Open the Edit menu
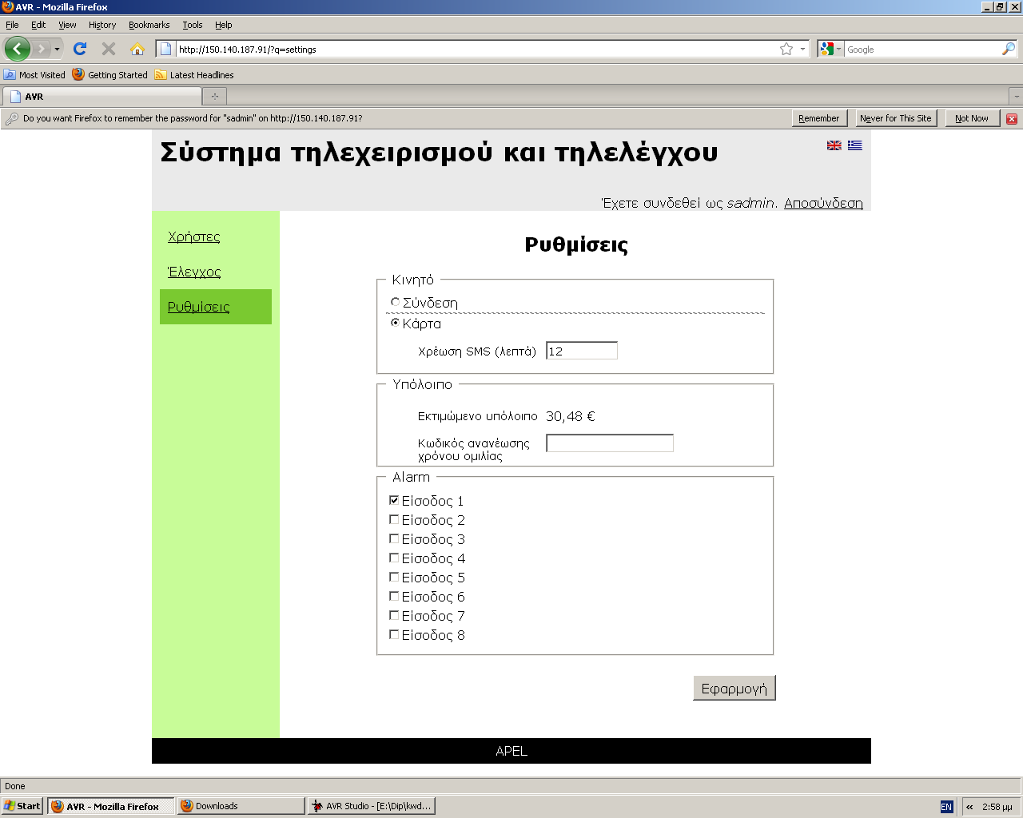This screenshot has width=1023, height=818. click(38, 25)
